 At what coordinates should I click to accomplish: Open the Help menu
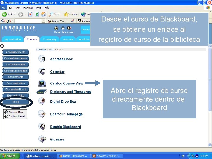(x=47, y=8)
